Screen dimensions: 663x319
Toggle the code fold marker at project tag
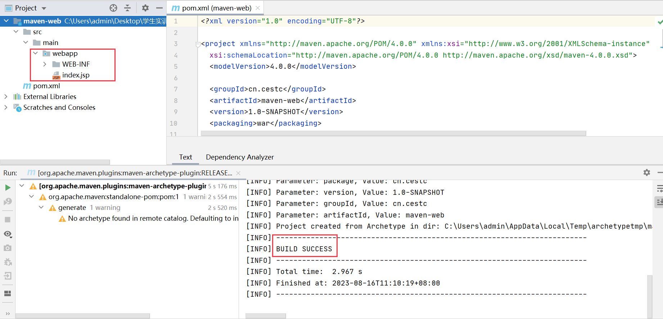click(x=198, y=44)
